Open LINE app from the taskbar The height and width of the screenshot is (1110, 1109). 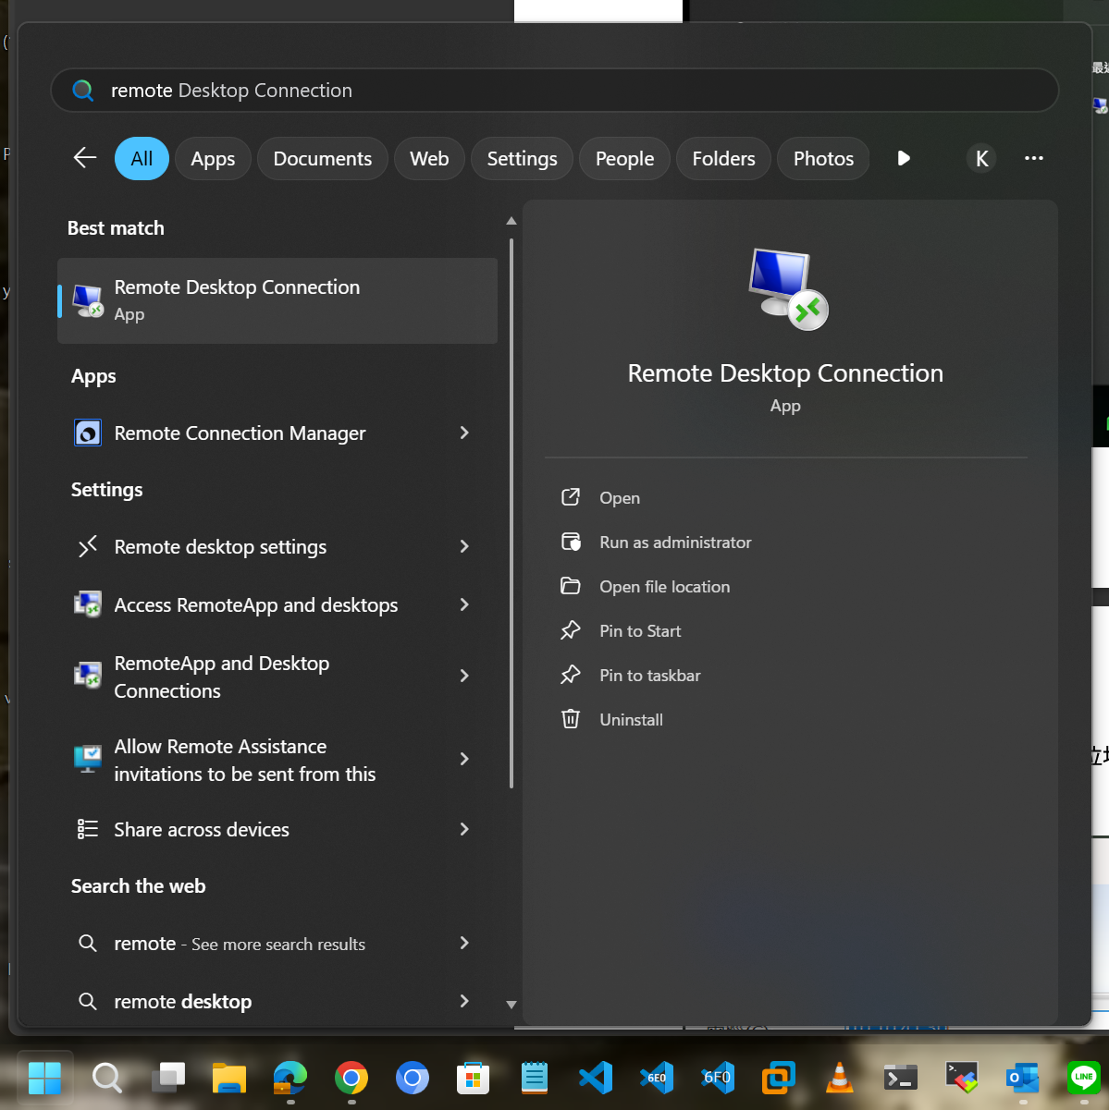(1083, 1078)
